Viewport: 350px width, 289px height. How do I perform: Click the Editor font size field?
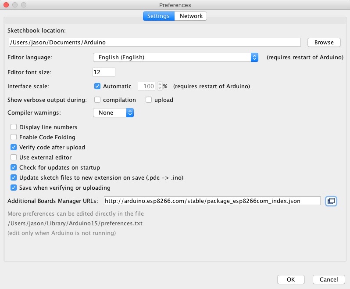click(104, 72)
